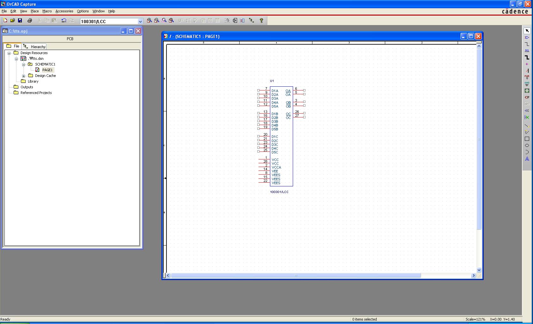Image resolution: width=533 pixels, height=324 pixels.
Task: Choose the Place Hierarchical Block tool
Action: (x=527, y=91)
